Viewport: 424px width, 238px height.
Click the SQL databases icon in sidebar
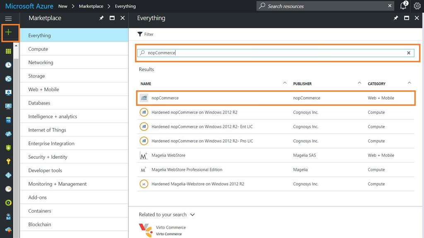point(8,120)
